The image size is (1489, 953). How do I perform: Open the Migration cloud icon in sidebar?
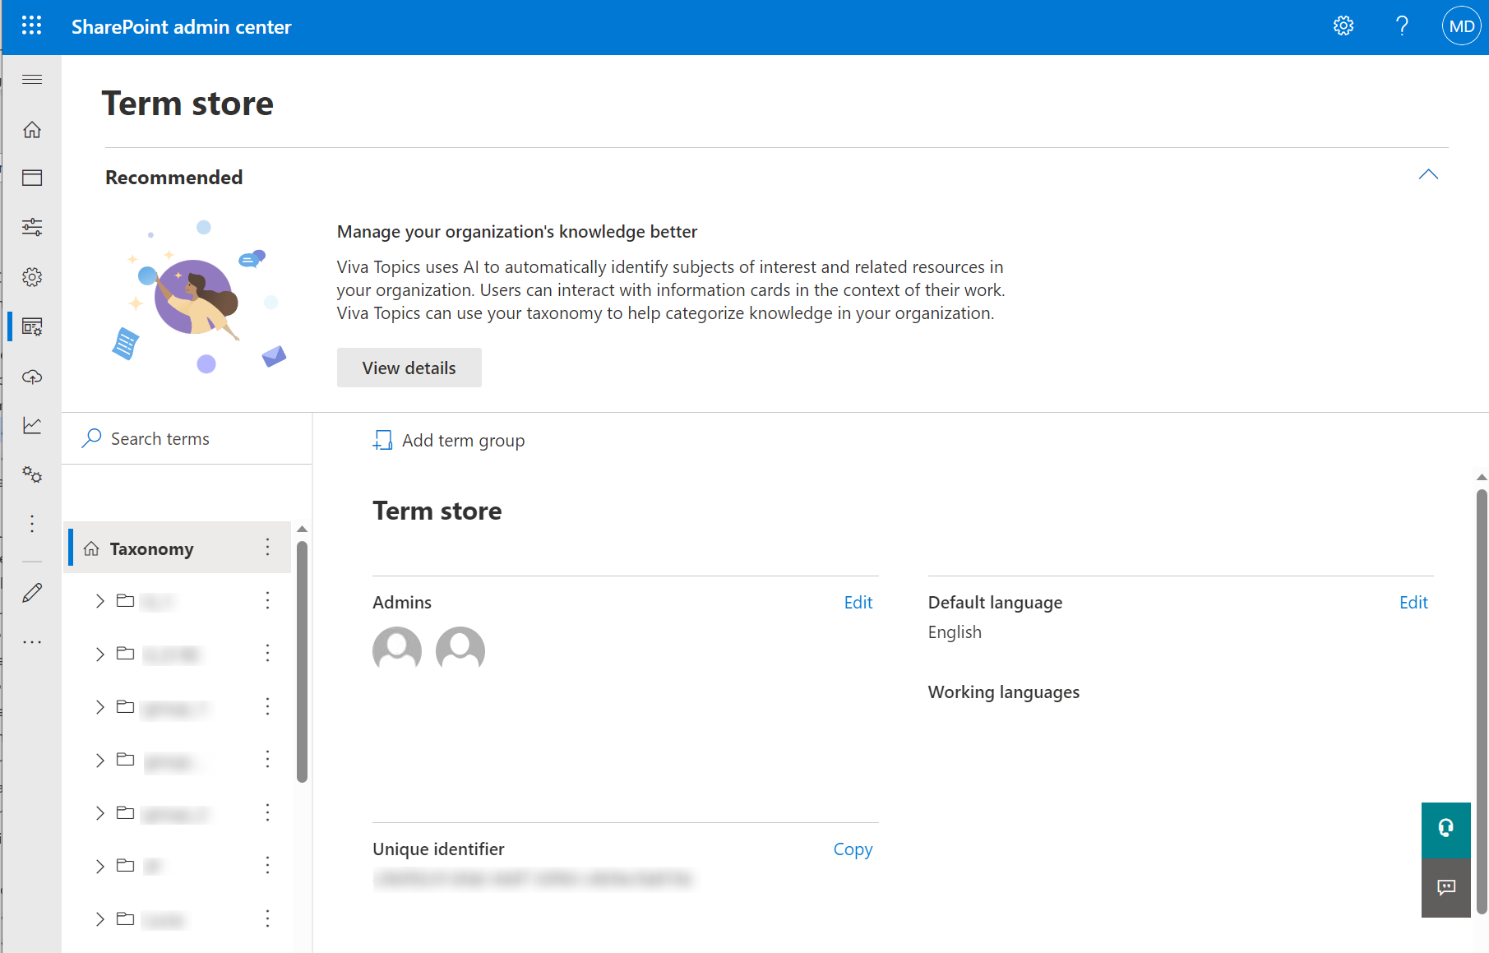[32, 377]
